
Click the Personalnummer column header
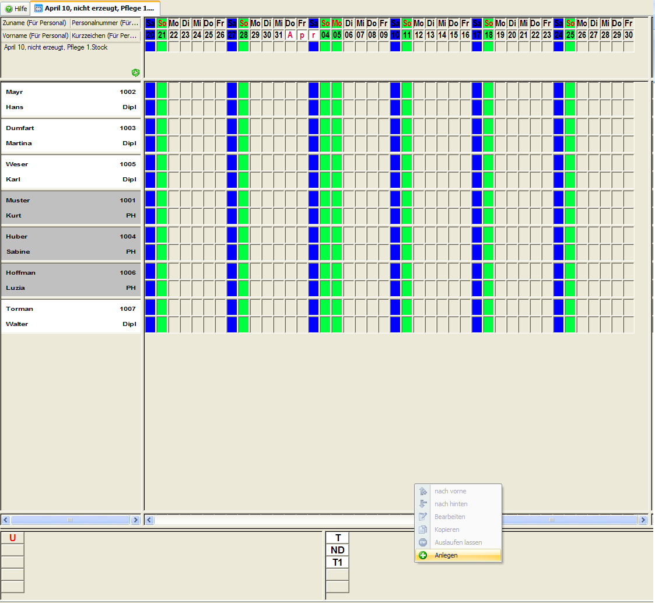(x=104, y=23)
